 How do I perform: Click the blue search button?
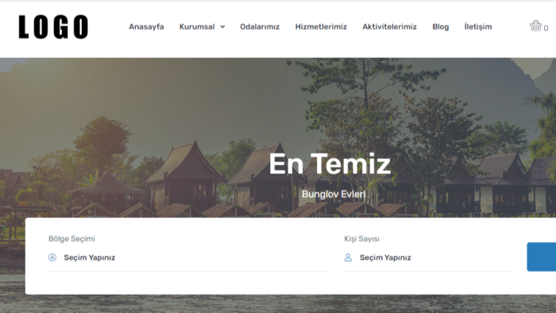[542, 257]
